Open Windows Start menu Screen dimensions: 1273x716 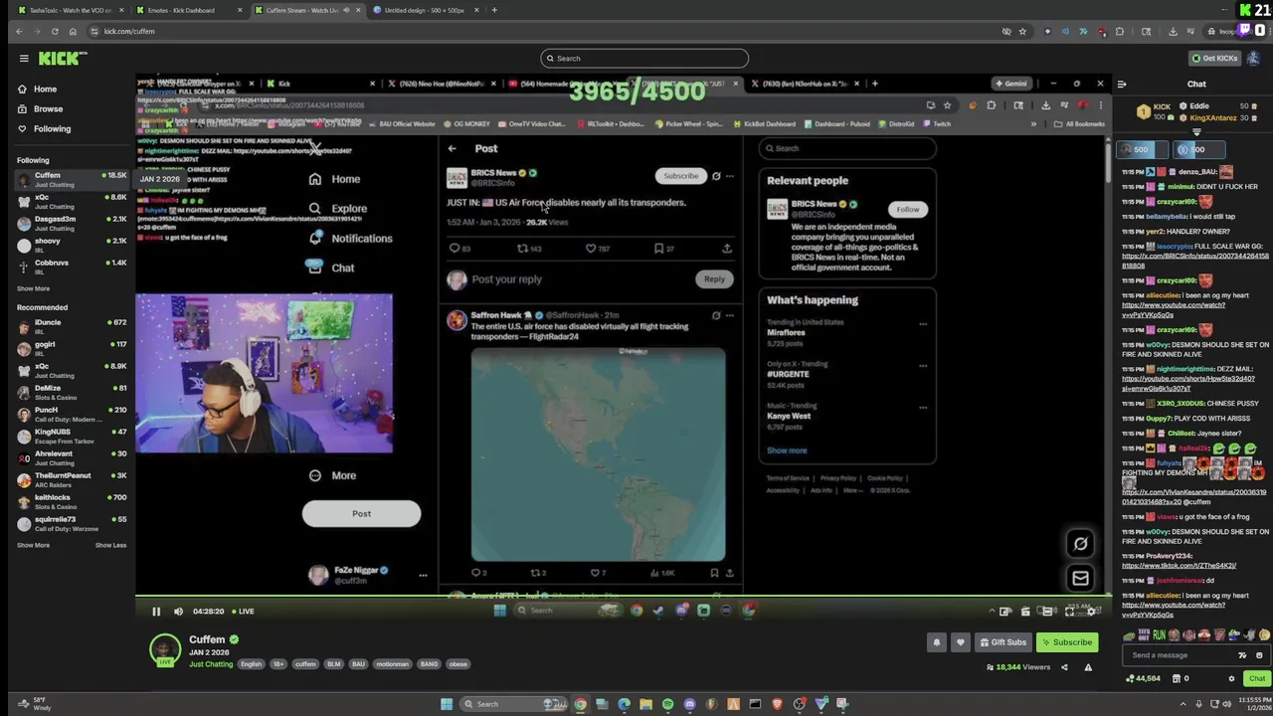pyautogui.click(x=447, y=704)
